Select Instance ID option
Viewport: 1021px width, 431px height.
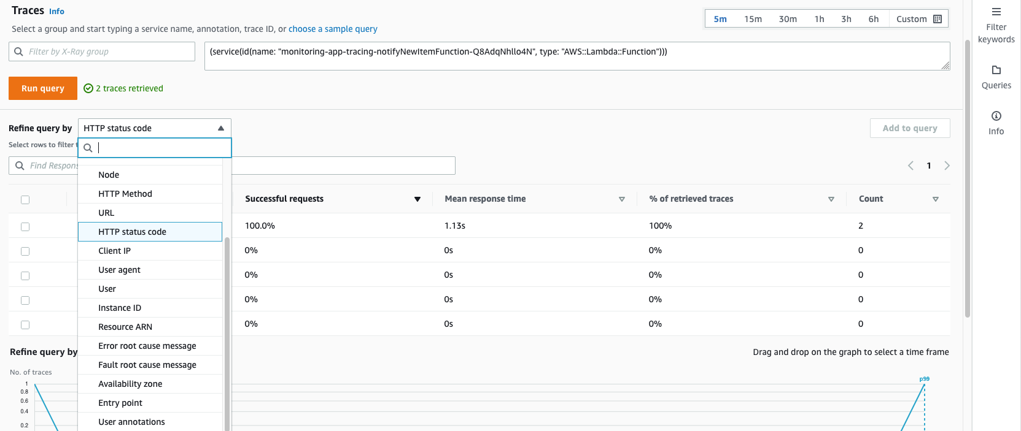pyautogui.click(x=150, y=308)
